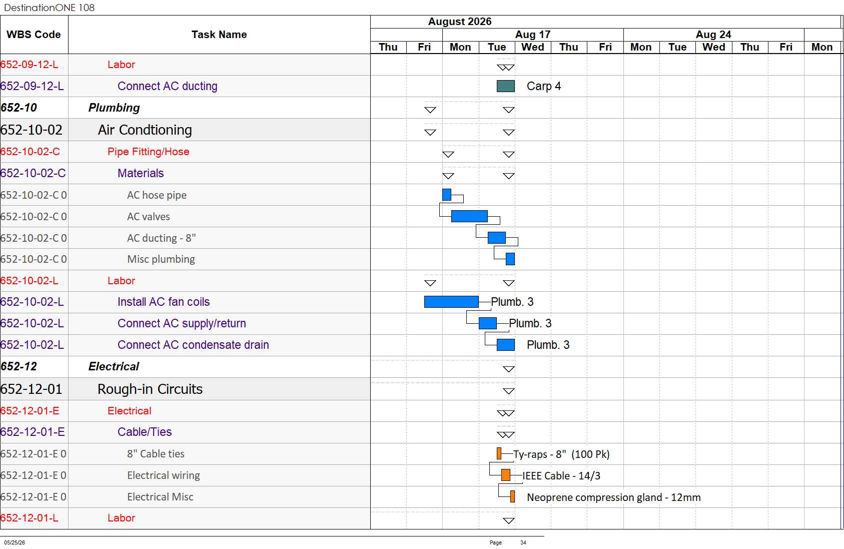This screenshot has width=844, height=549.
Task: Select the 652-12-01 WBS code cell
Action: 34,389
